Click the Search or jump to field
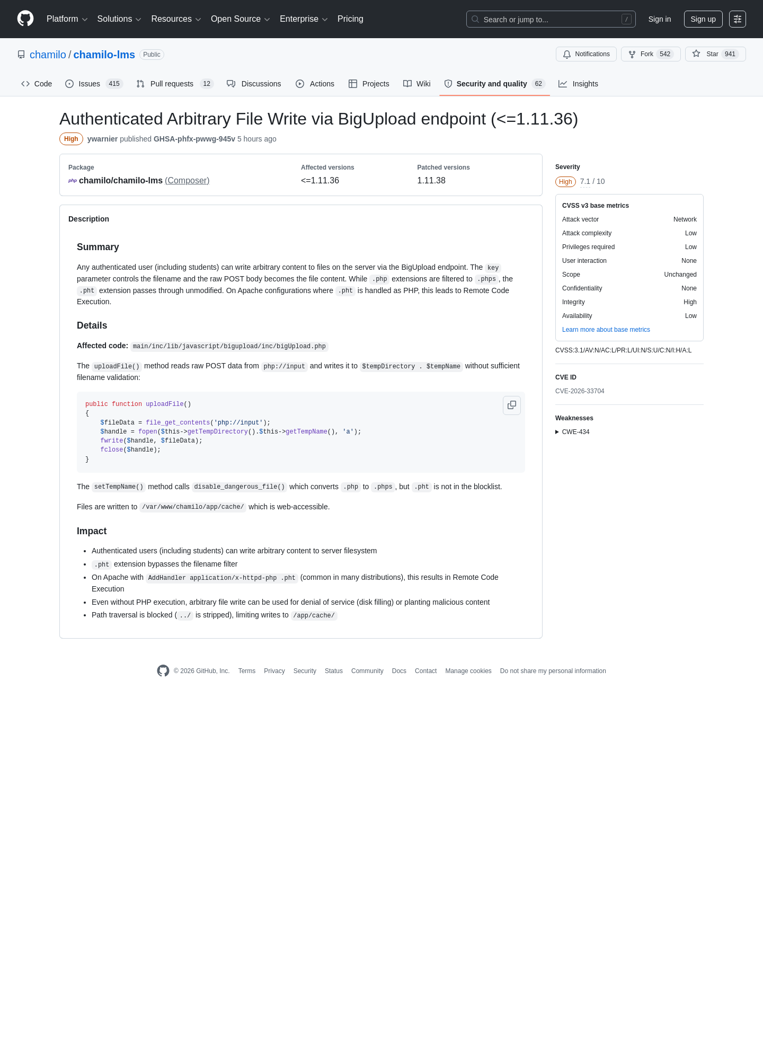763x1060 pixels. tap(551, 19)
